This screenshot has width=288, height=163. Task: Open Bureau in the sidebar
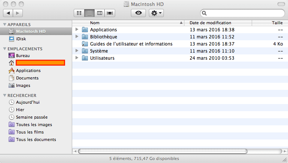pos(23,56)
